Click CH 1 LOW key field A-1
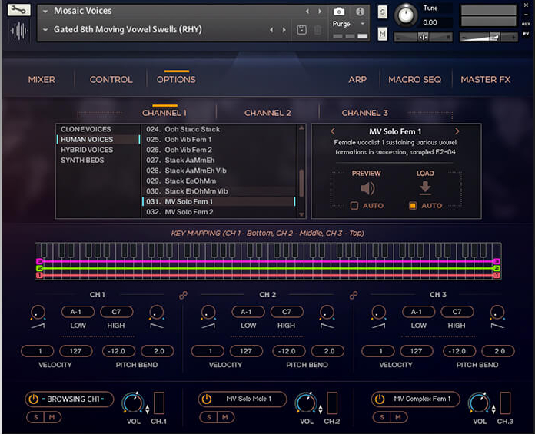Viewport: 535px width, 434px height. 78,312
